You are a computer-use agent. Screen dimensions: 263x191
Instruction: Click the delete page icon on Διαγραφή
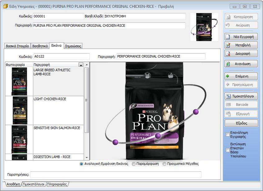(228, 54)
